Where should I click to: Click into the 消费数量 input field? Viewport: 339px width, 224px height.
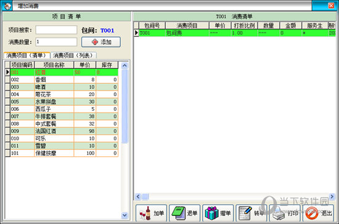point(56,42)
